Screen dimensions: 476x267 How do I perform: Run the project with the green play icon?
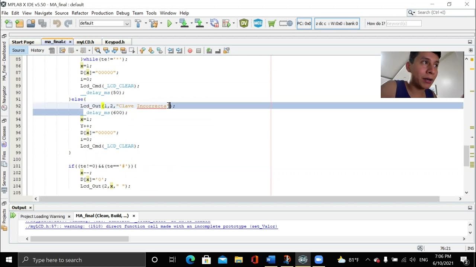(x=170, y=23)
